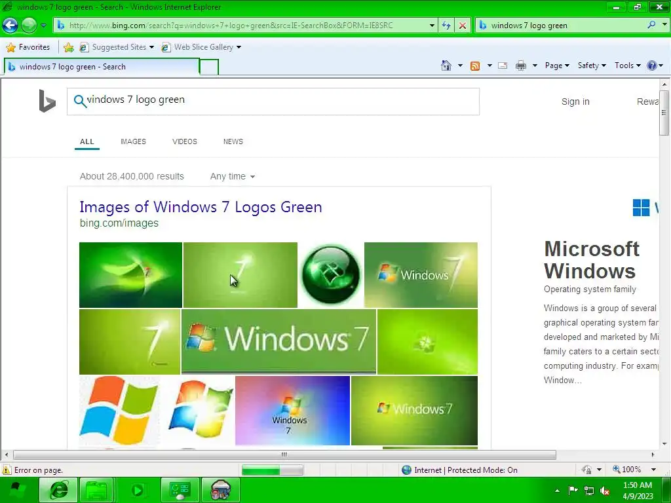Screen dimensions: 671x503
Task: Click the horizontal scrollbar thumb
Action: click(x=284, y=455)
